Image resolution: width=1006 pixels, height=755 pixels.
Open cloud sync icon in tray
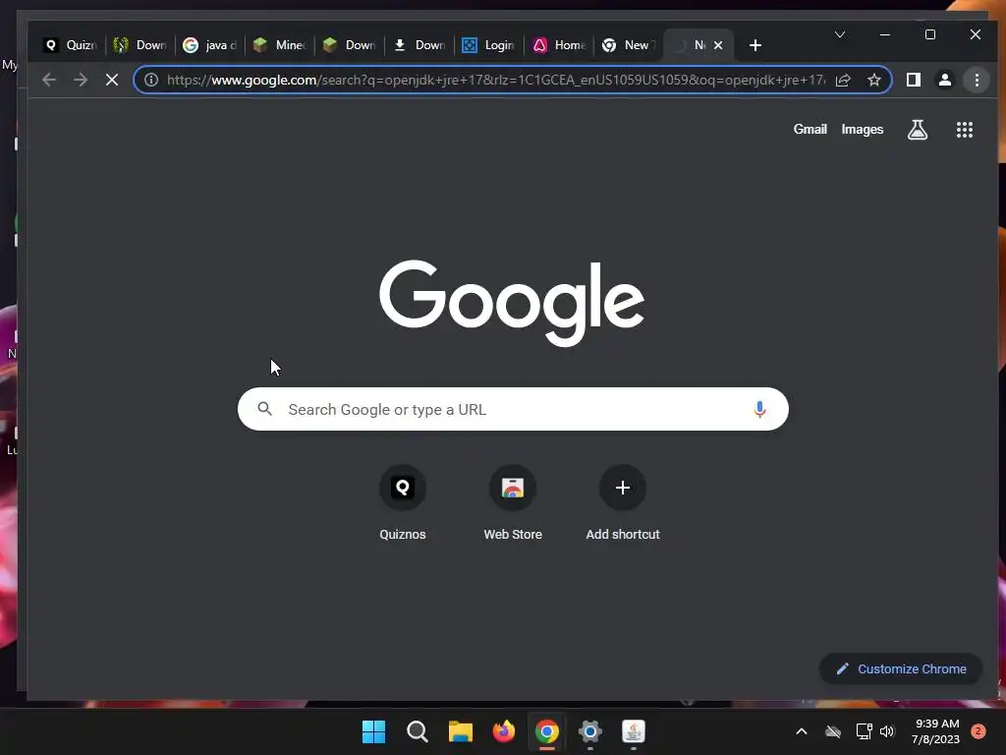833,731
